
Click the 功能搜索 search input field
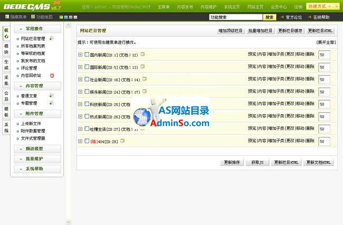(x=235, y=17)
